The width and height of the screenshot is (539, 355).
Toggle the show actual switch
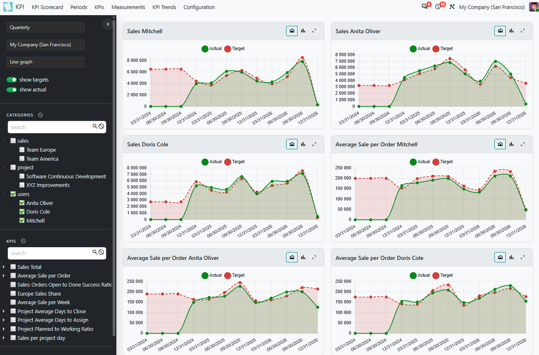12,90
